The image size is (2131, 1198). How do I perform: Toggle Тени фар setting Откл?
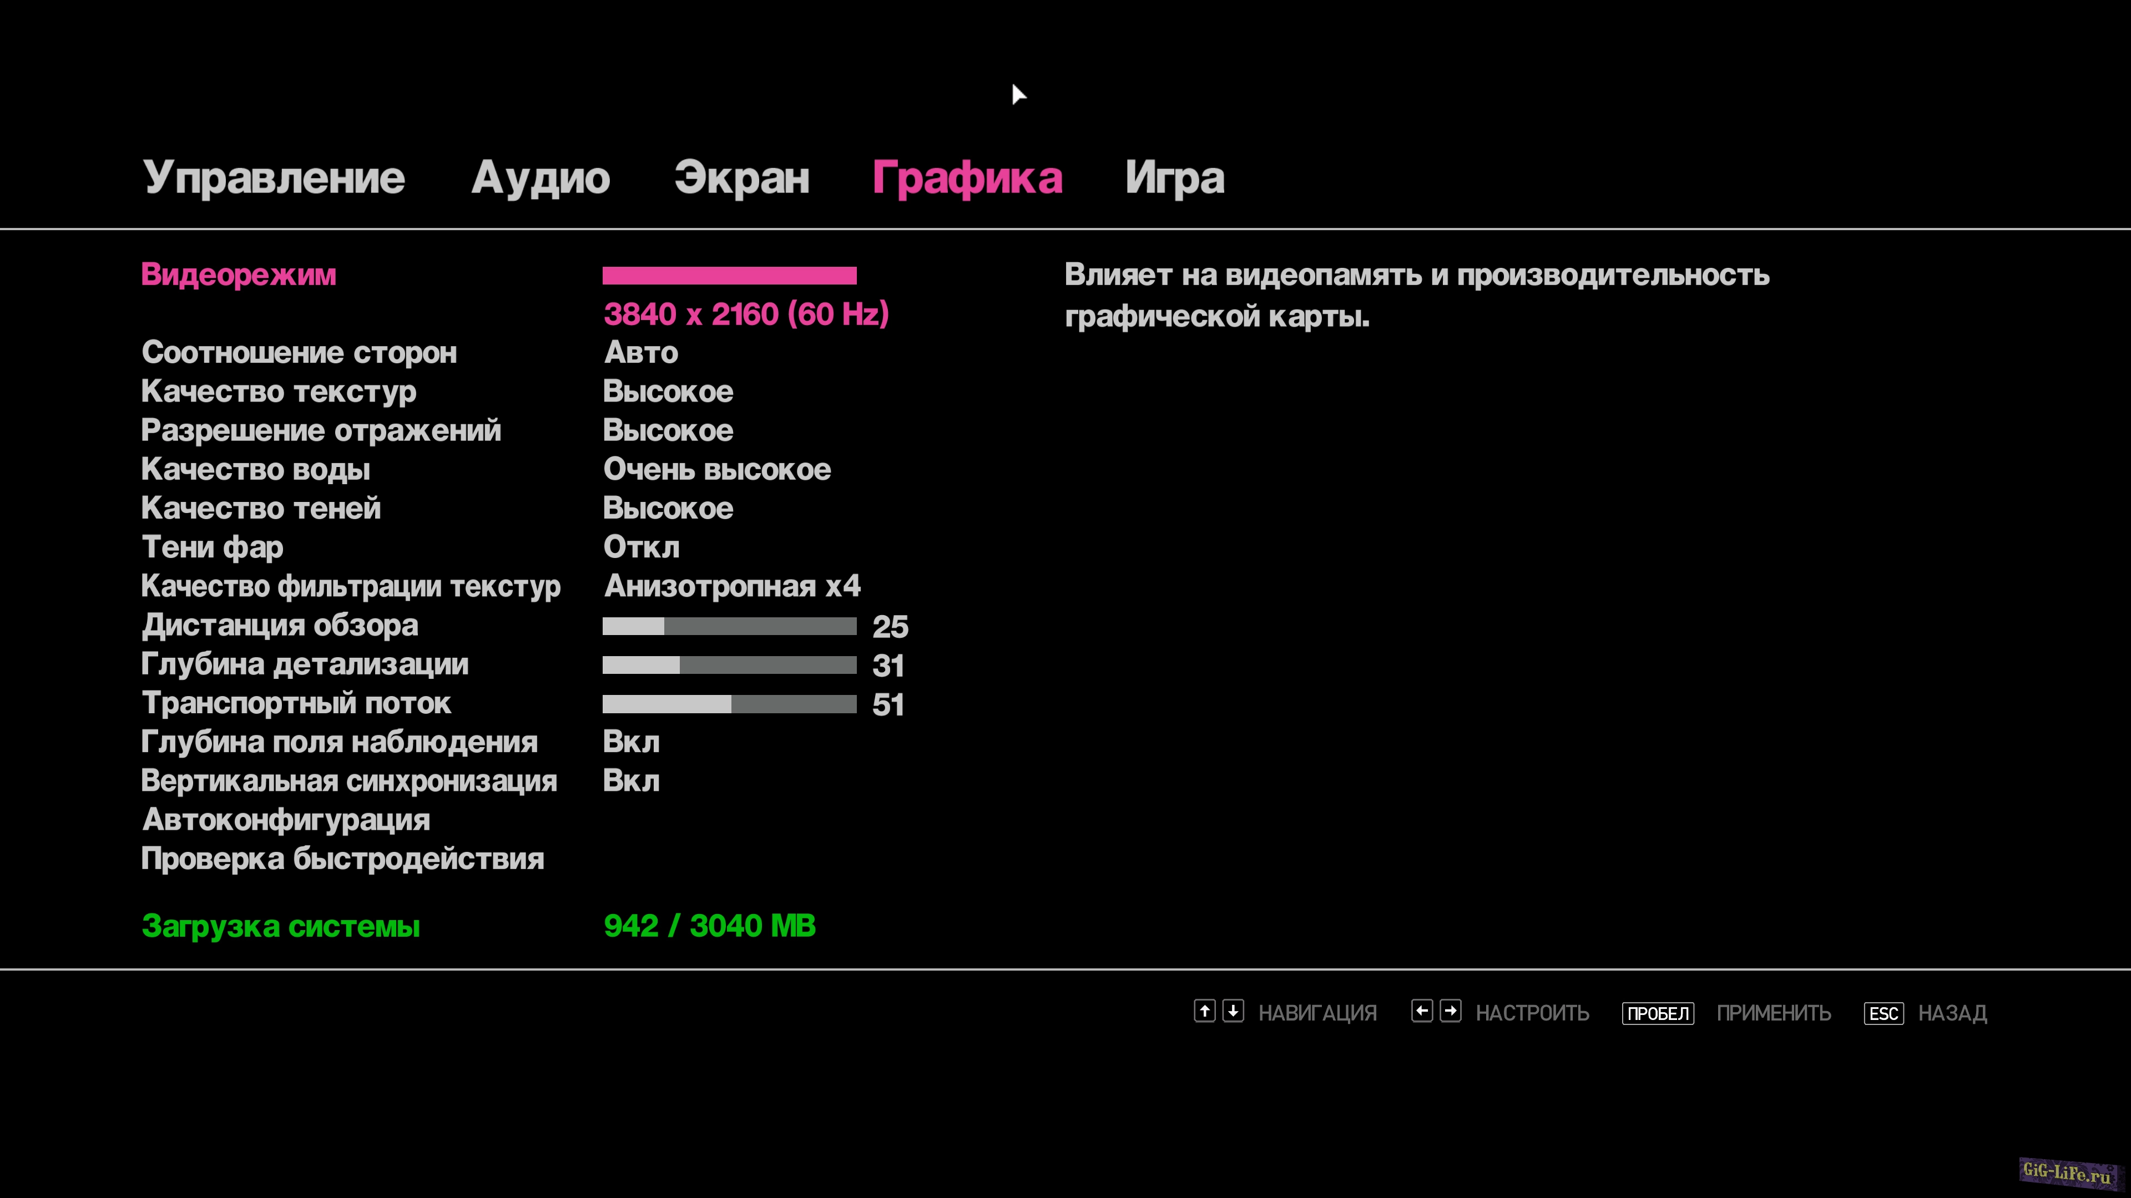641,547
